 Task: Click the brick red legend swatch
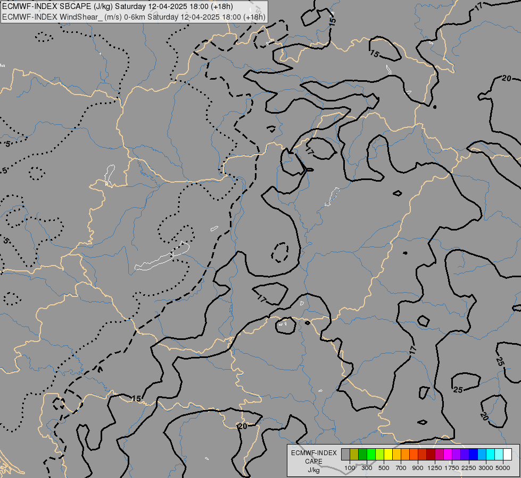click(422, 454)
